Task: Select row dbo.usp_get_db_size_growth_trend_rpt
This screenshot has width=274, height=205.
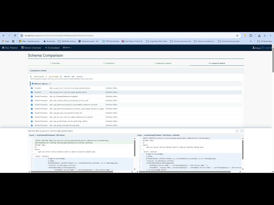Action: coord(136,113)
